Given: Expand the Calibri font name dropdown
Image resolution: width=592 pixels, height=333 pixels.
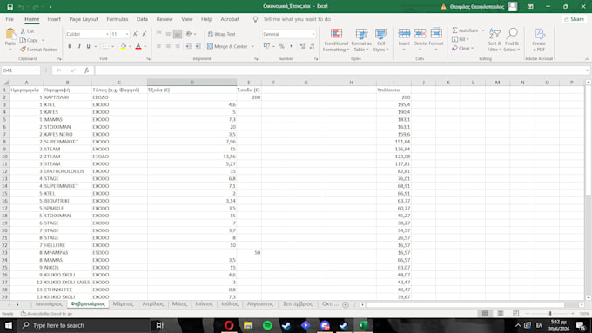Looking at the screenshot, I should [x=107, y=34].
